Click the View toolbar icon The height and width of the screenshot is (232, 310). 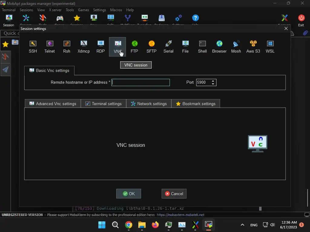[94, 18]
